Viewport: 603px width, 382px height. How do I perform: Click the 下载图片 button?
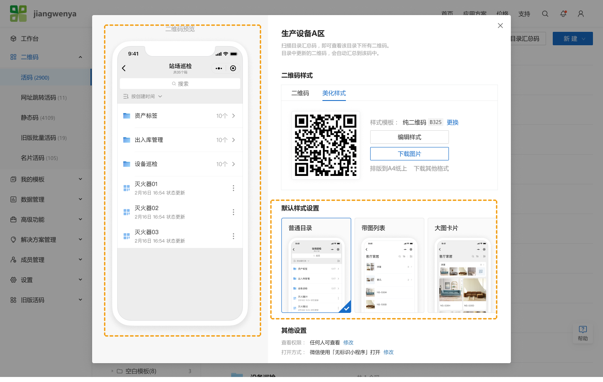(410, 154)
